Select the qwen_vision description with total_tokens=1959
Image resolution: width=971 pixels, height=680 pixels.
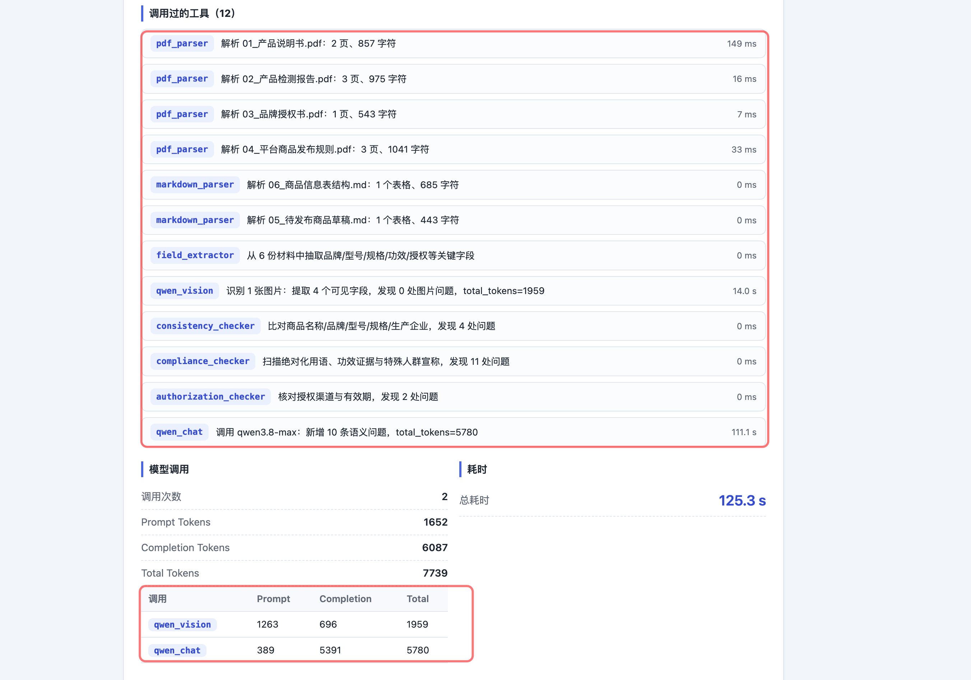[385, 291]
